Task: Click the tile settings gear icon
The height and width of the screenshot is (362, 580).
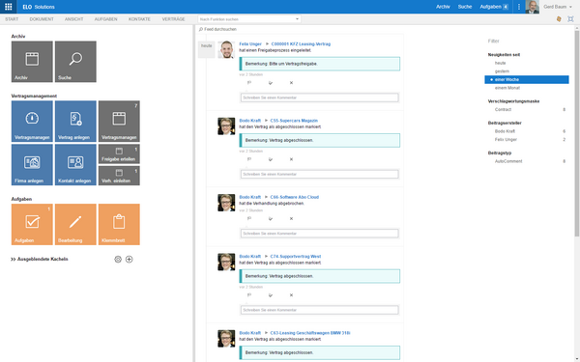Action: coord(118,260)
